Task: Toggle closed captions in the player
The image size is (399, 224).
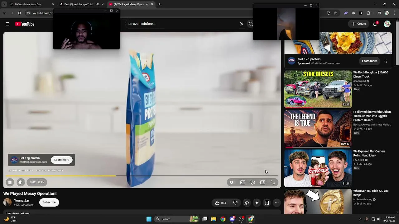Action: coord(243,182)
